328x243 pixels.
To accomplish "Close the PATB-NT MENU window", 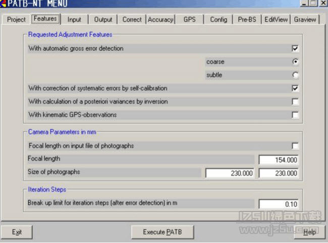I will [x=323, y=4].
